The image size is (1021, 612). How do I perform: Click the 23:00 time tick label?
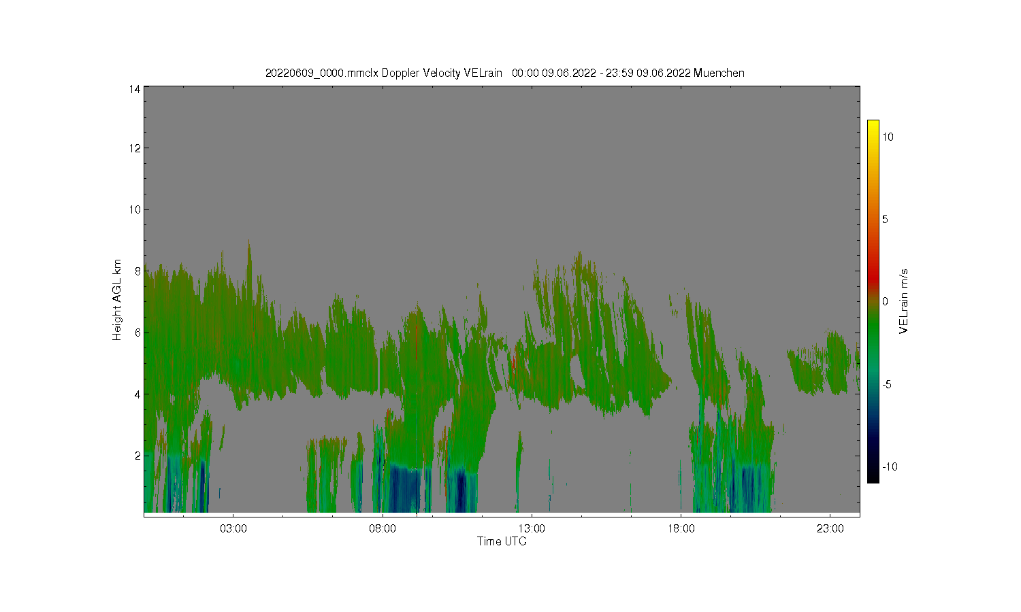point(830,528)
